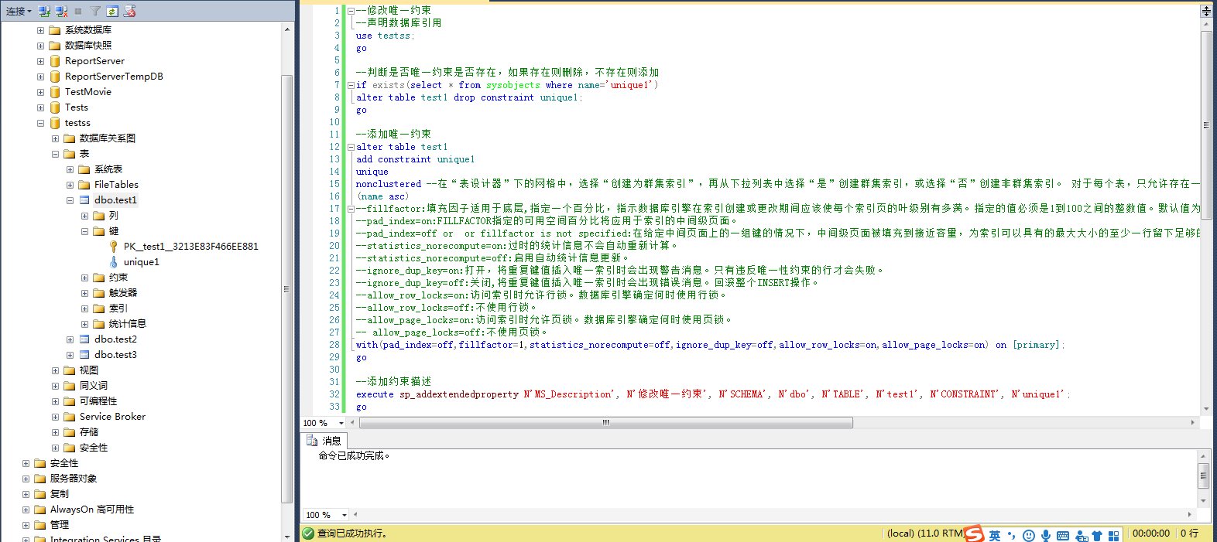The height and width of the screenshot is (542, 1217).
Task: Select the dbo.test1 table icon
Action: pos(84,200)
